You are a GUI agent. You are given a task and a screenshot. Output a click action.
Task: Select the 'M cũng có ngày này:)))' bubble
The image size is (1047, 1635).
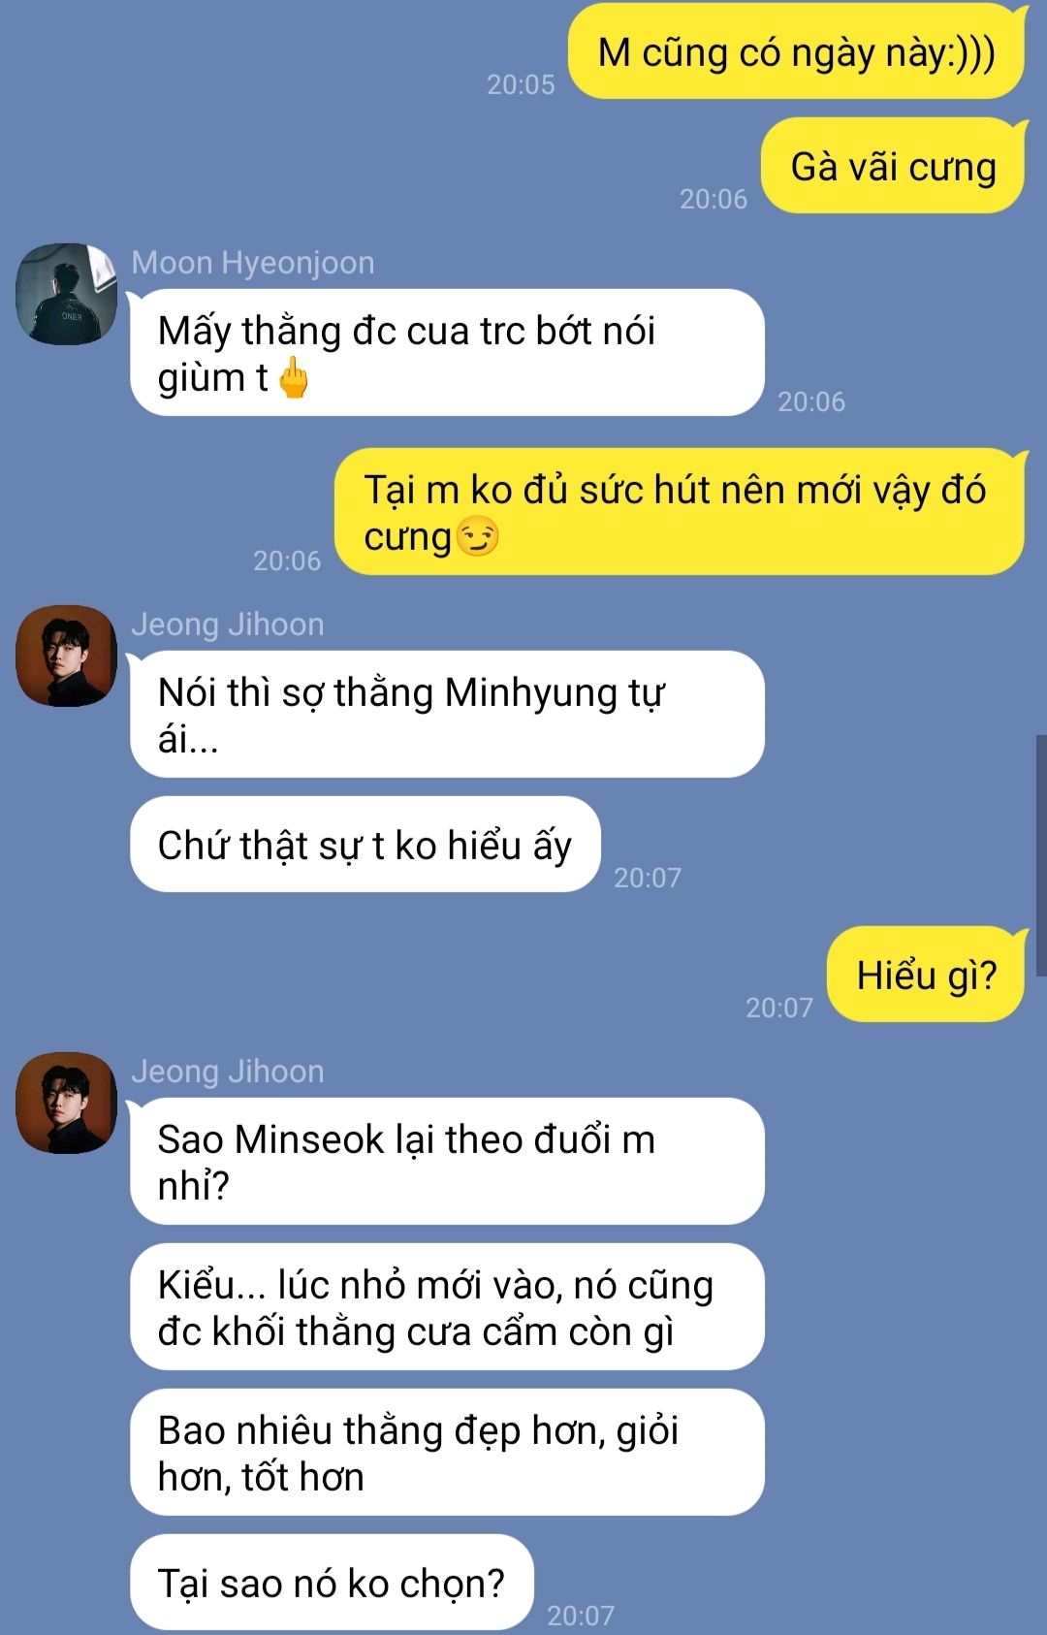pos(797,51)
